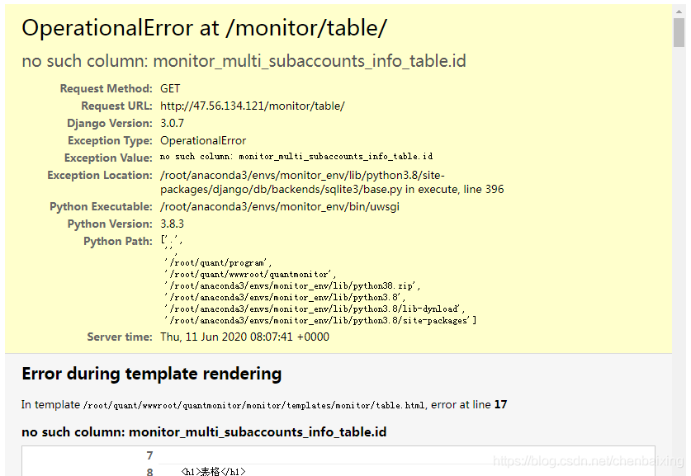The image size is (691, 476).
Task: Click the Python Version value 3.8.3
Action: tap(172, 224)
